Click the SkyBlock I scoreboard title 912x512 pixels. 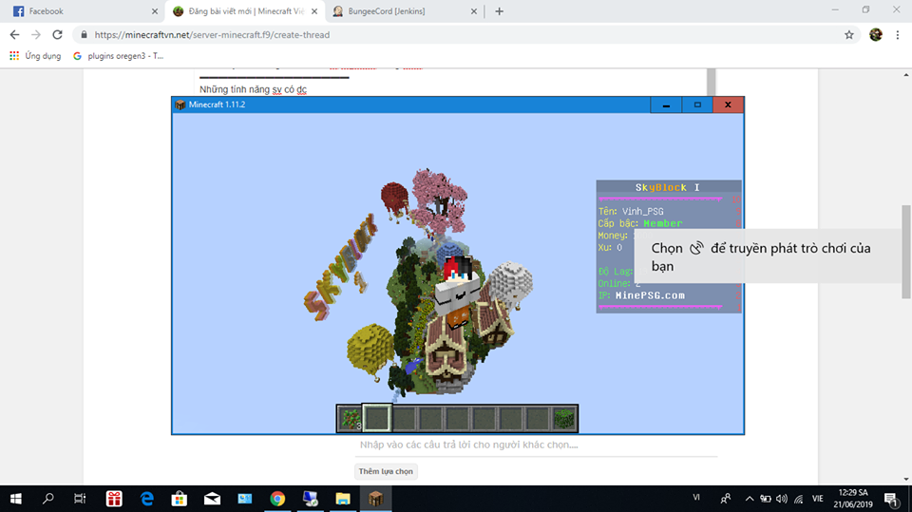(x=667, y=187)
